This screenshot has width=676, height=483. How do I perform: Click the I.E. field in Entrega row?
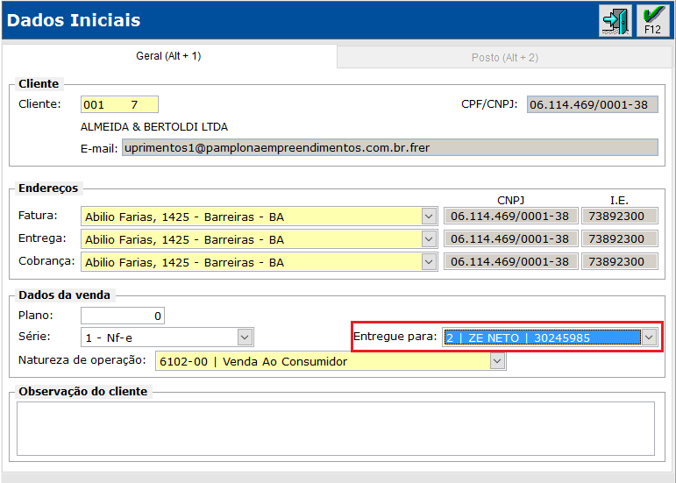click(x=620, y=238)
